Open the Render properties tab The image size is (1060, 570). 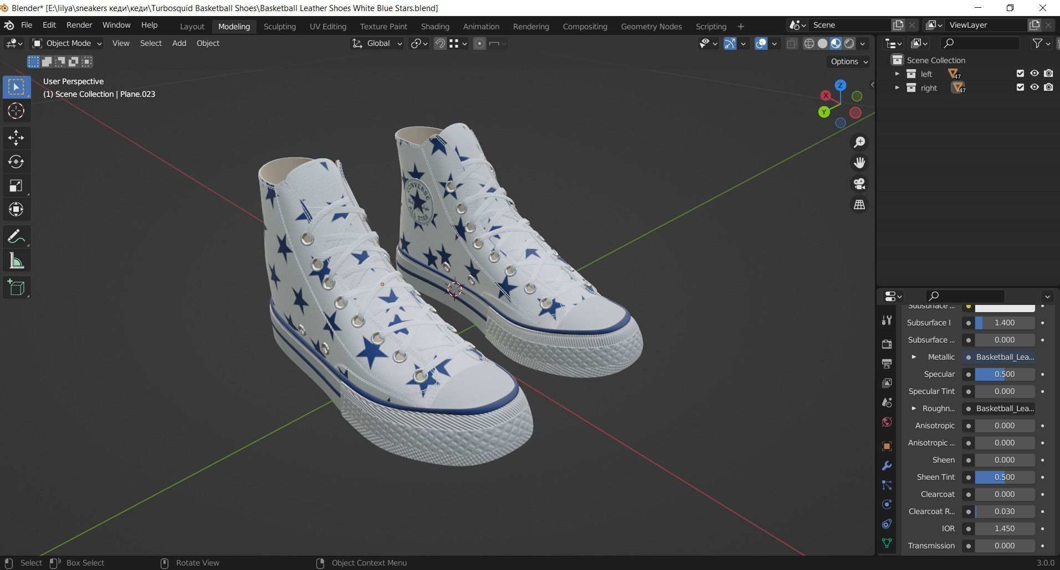tap(887, 344)
